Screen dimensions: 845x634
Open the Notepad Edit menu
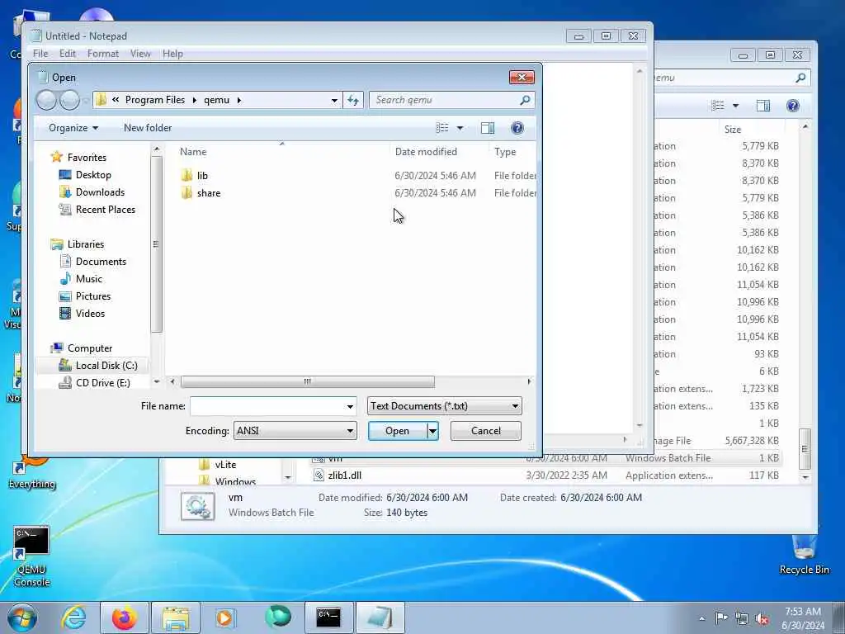tap(68, 54)
